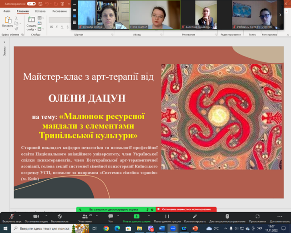
Task: Collapse the PowerPoint ribbon
Action: 288,35
